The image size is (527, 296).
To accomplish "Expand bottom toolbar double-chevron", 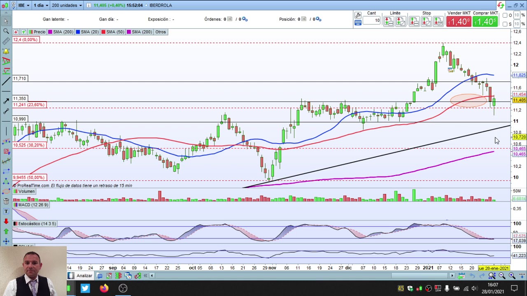I will tap(145, 275).
